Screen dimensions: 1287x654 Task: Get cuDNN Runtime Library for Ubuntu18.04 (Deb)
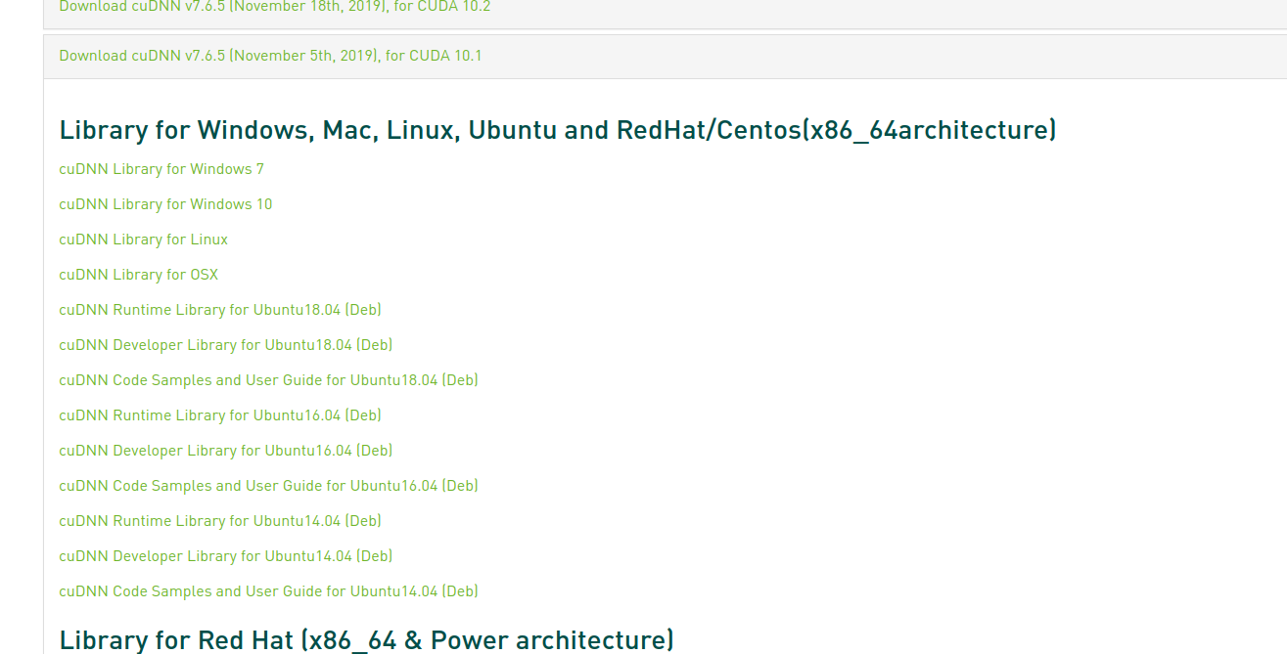click(x=220, y=310)
